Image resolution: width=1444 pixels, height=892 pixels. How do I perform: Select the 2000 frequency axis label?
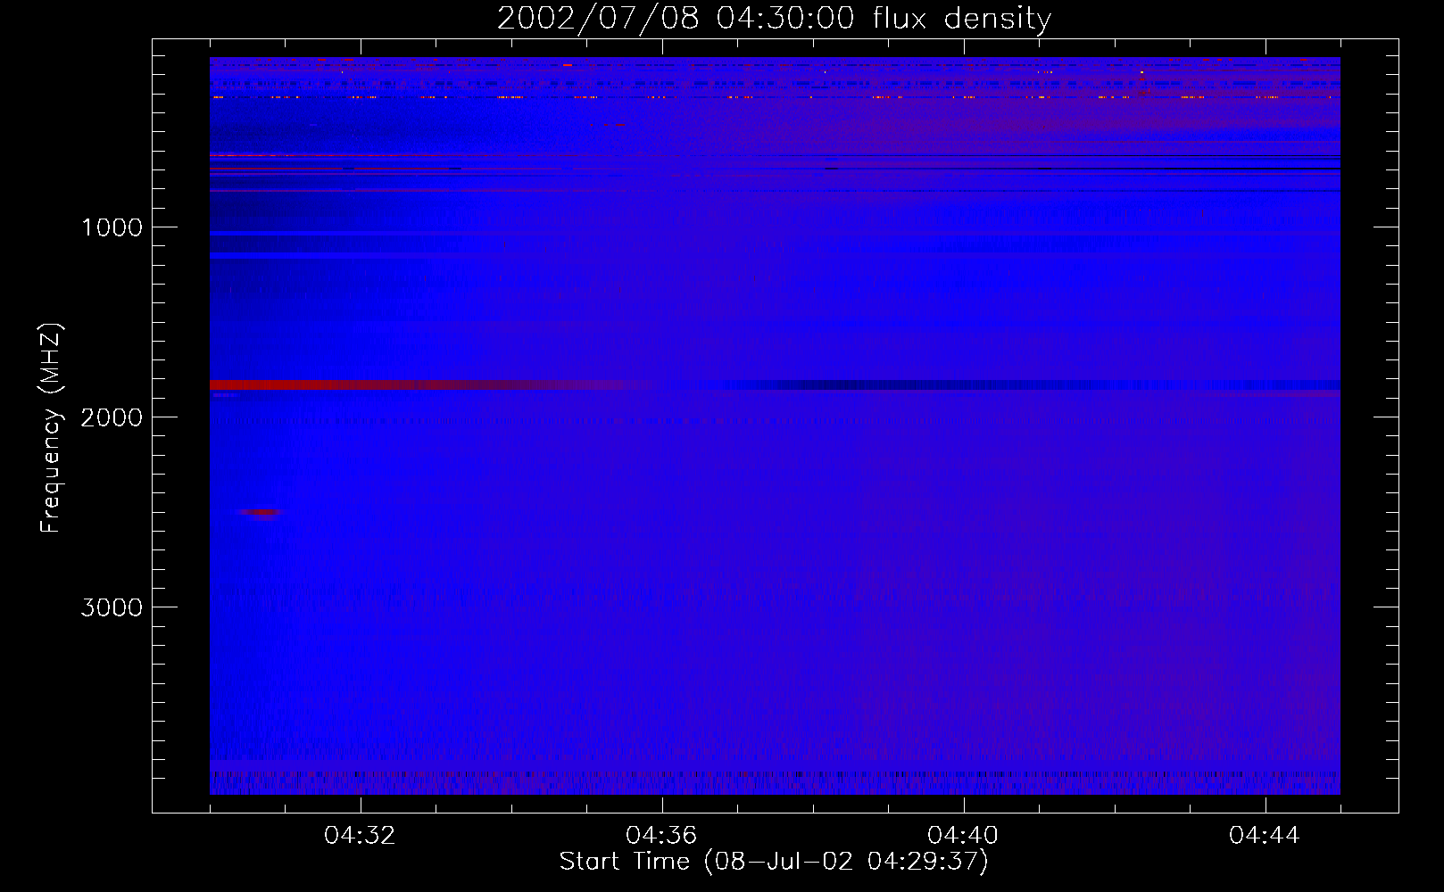pyautogui.click(x=112, y=417)
